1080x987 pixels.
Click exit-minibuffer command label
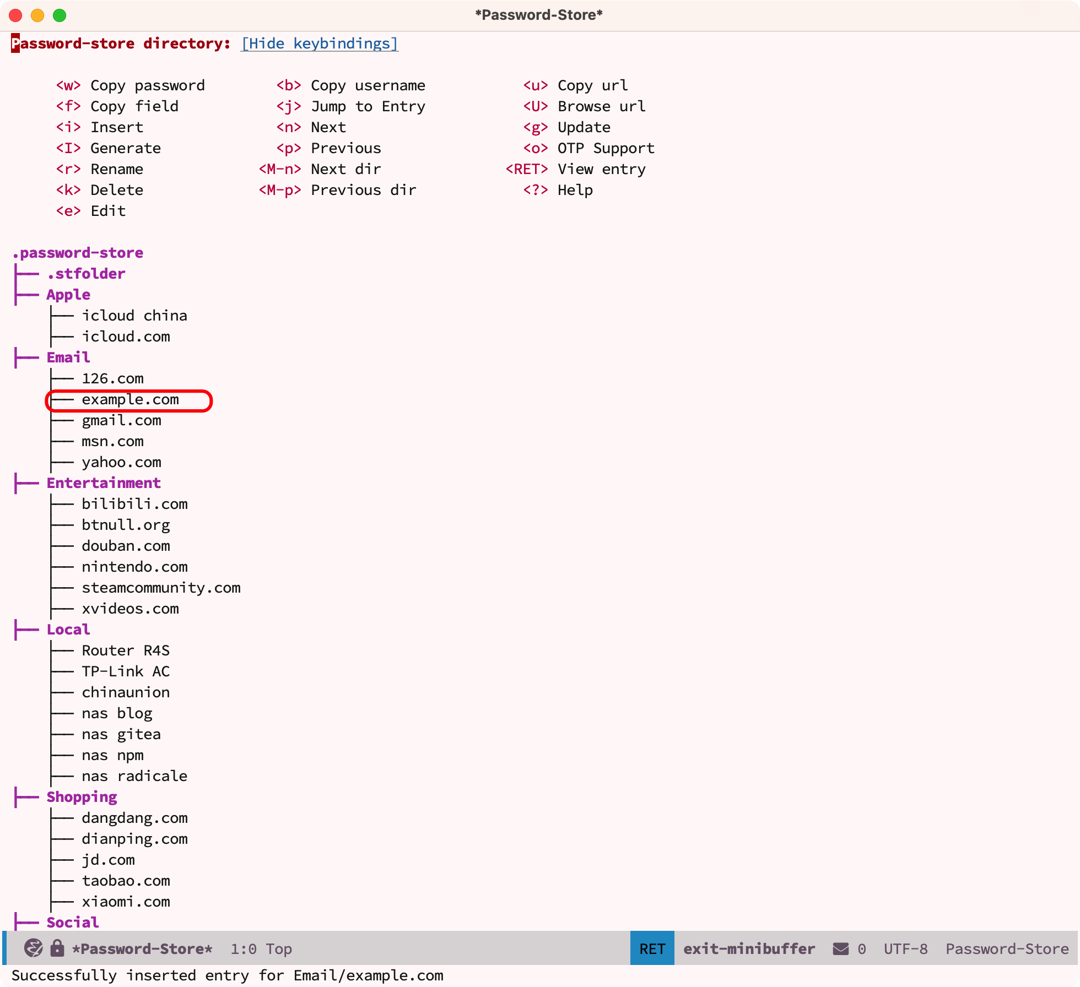point(749,948)
